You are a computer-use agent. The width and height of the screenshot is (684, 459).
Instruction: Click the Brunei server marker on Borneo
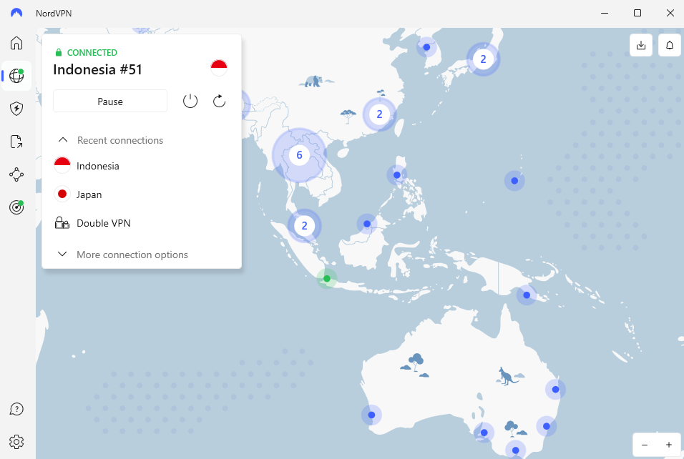[367, 224]
